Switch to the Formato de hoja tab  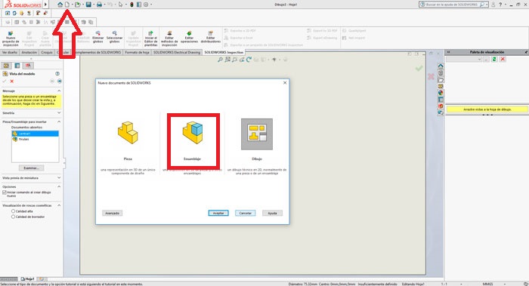[x=137, y=53]
